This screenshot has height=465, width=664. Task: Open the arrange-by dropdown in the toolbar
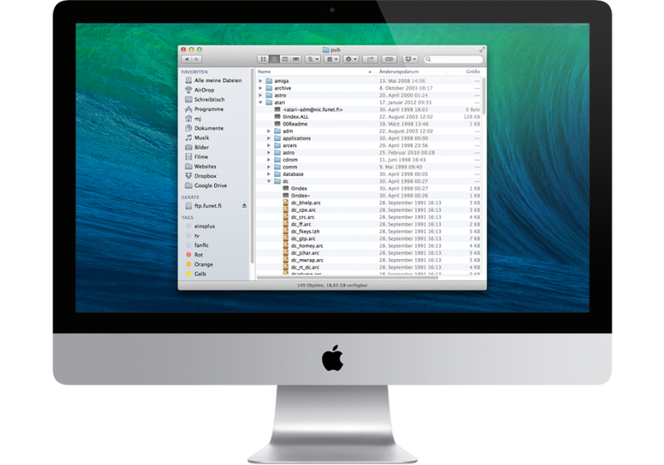[x=313, y=59]
